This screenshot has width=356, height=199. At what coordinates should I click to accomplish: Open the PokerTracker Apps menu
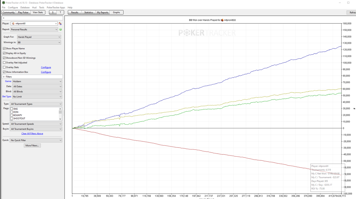56,8
